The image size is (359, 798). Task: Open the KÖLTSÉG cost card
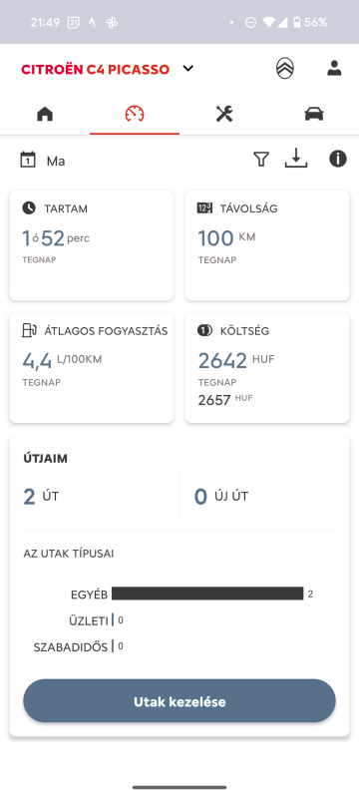[x=267, y=367]
